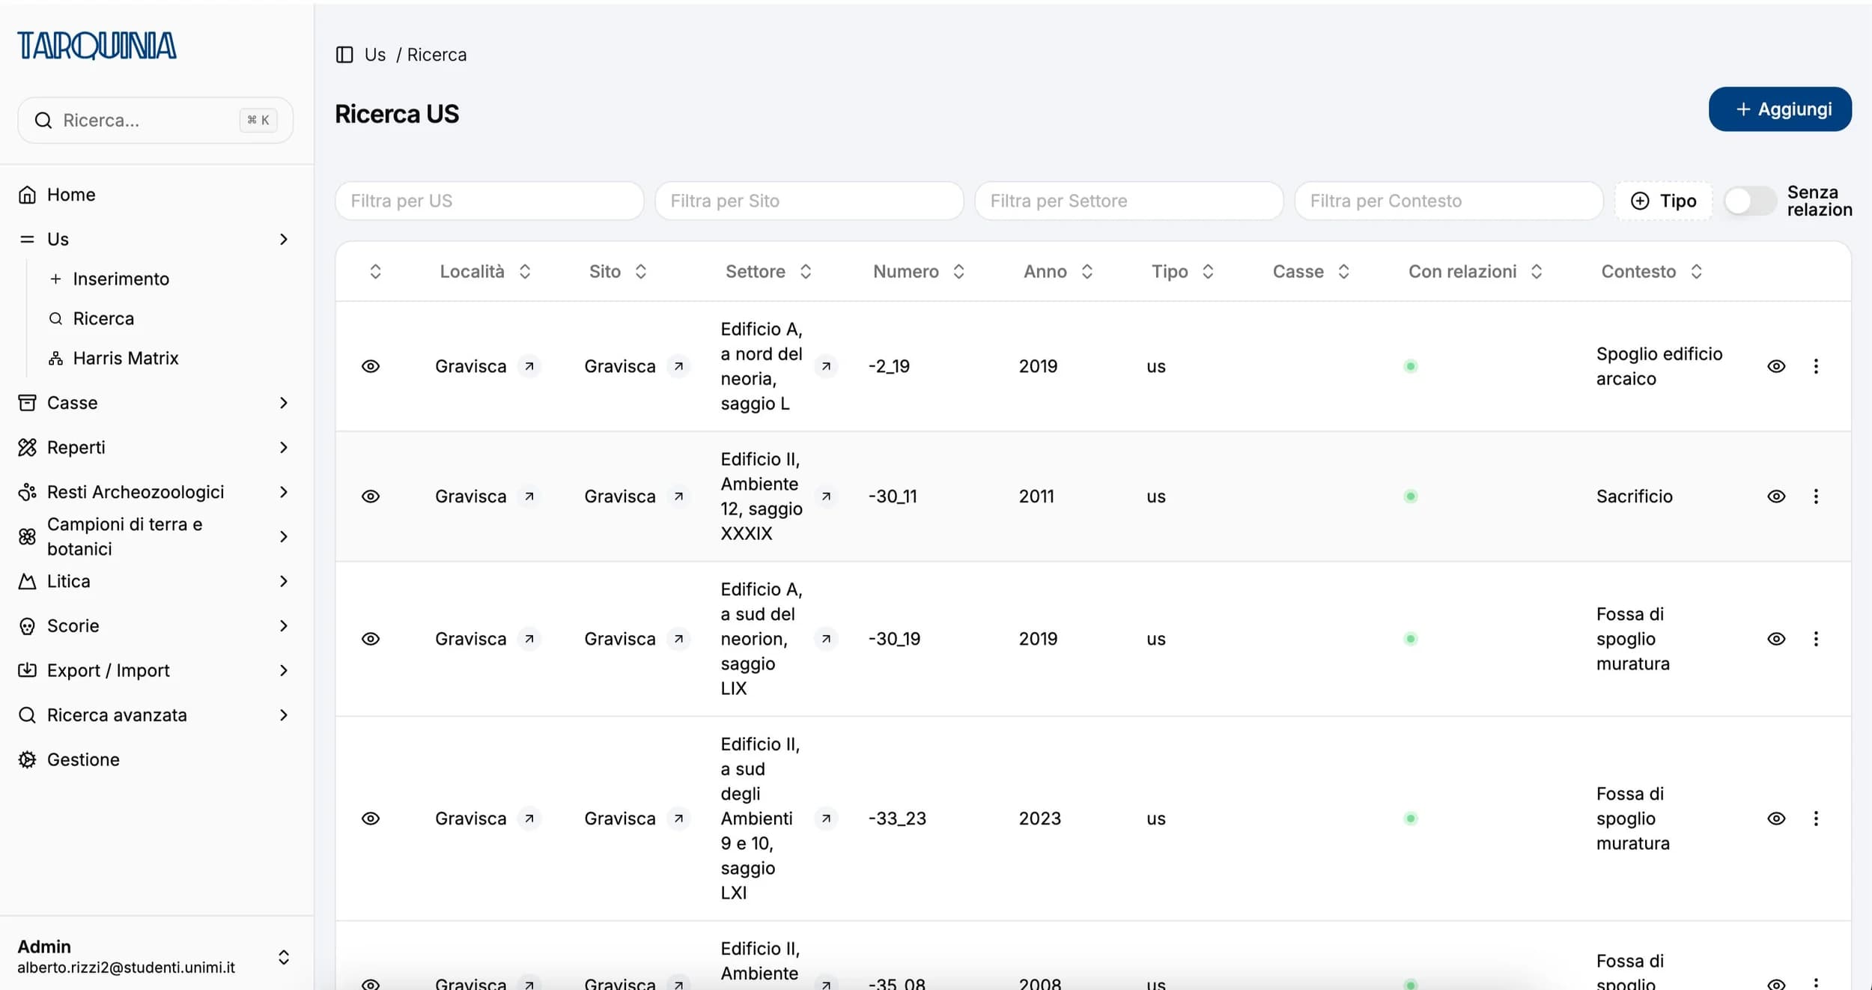Screen dimensions: 1872x990
Task: Open Settore link arrow for Edificio II Ambiente 12
Action: coord(826,496)
